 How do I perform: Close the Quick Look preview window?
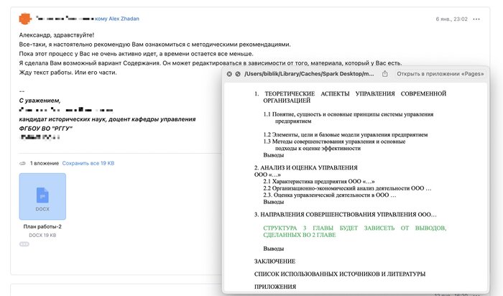[x=229, y=74]
